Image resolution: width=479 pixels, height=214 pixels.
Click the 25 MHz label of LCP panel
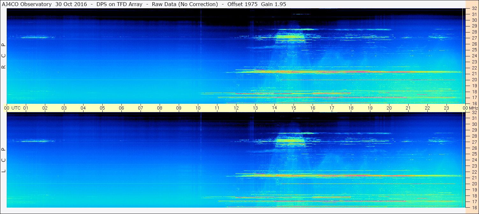click(474, 154)
